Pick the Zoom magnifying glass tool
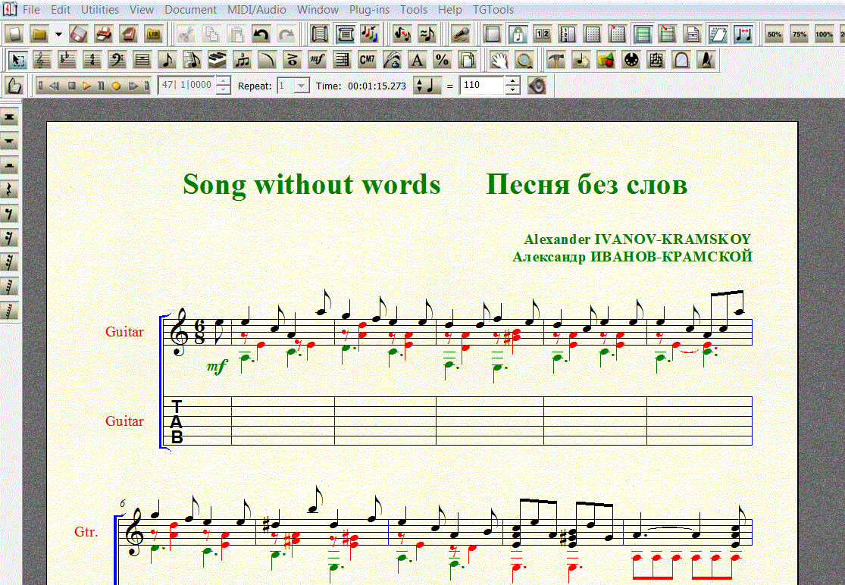 click(524, 60)
